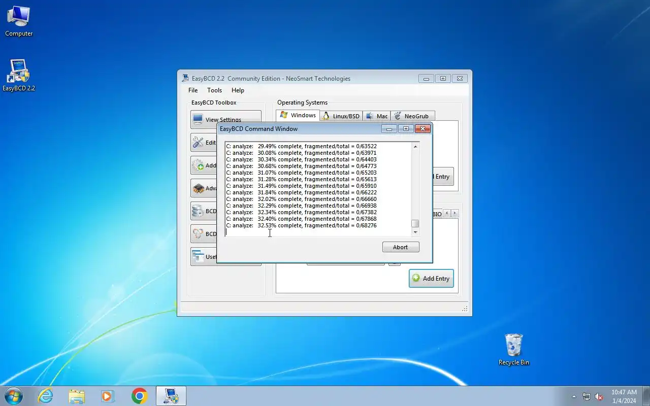This screenshot has height=406, width=650.
Task: Click tab scroll right arrow near BIO
Action: tap(455, 214)
